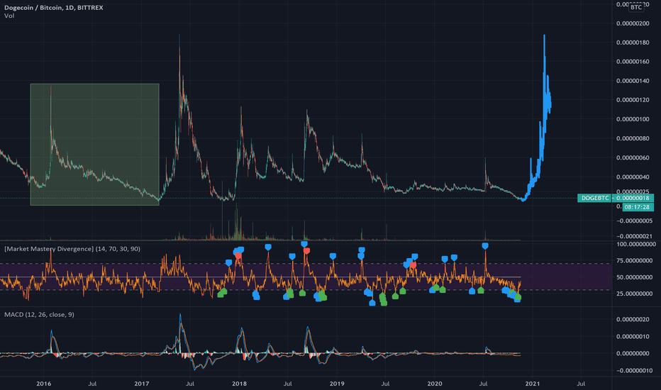The image size is (661, 390).
Task: Click the 2019 label on the time axis
Action: [337, 384]
